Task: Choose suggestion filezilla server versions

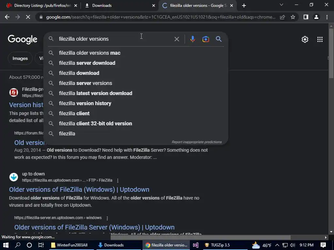Action: [136, 83]
